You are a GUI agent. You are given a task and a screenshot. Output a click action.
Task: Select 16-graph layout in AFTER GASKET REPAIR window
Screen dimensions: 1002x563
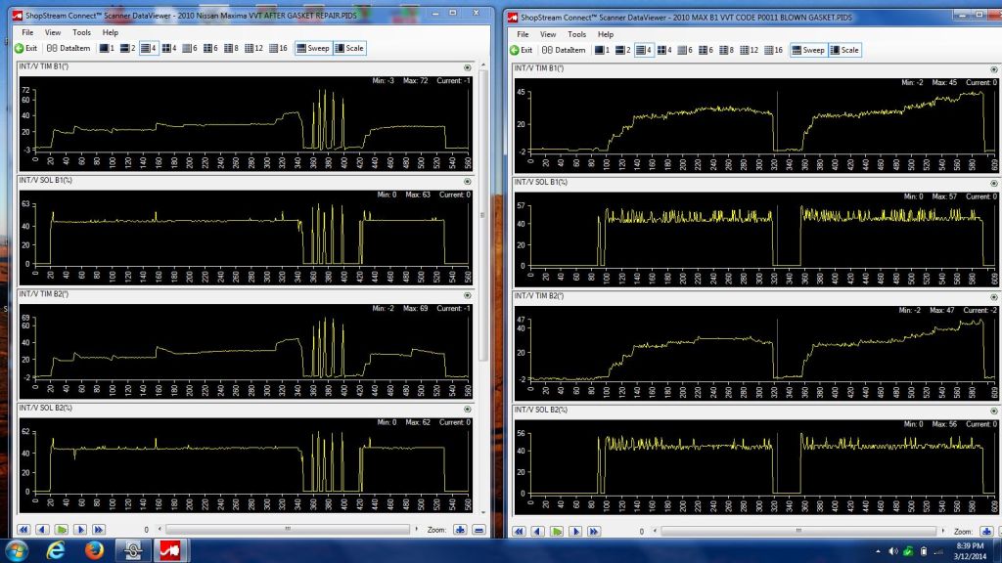(x=278, y=48)
